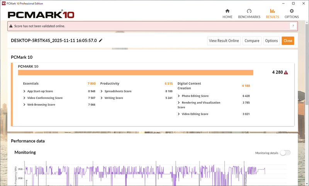Click the PCMark 10 title bar app icon
The width and height of the screenshot is (309, 186).
click(3, 3)
